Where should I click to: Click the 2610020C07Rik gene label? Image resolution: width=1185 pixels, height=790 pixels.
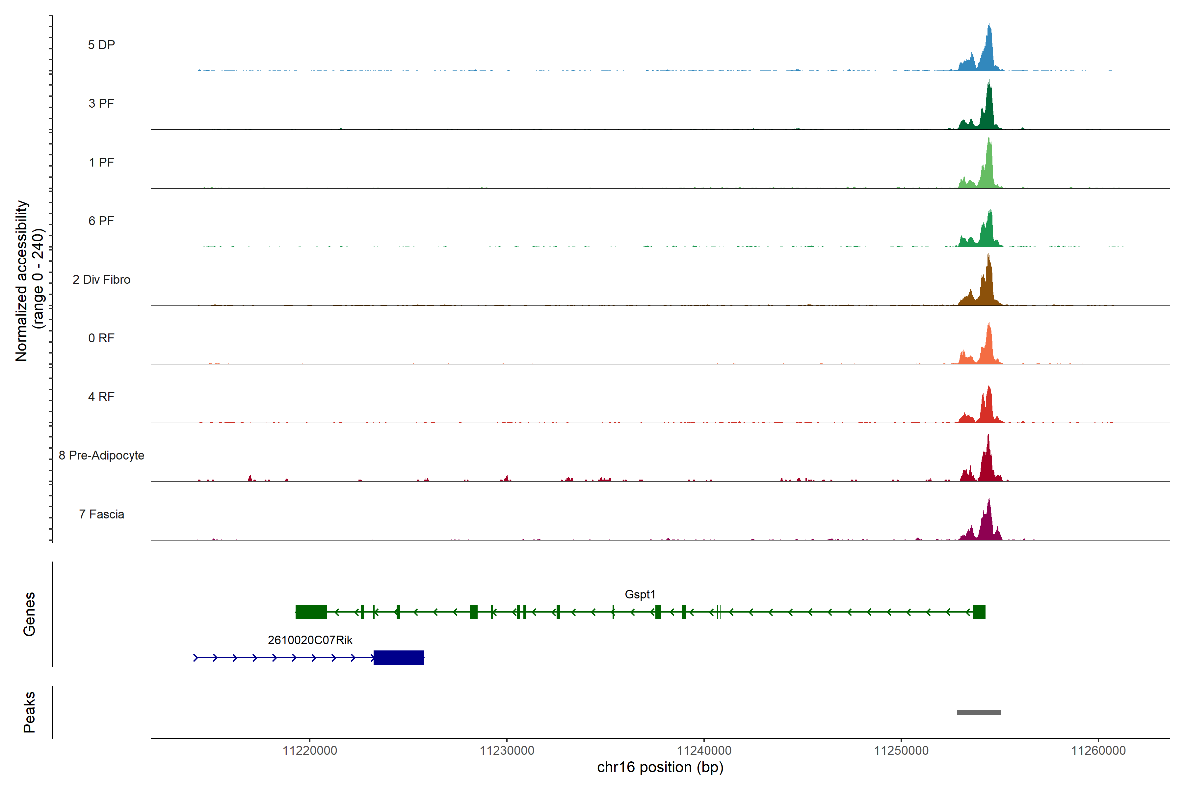[x=310, y=640]
